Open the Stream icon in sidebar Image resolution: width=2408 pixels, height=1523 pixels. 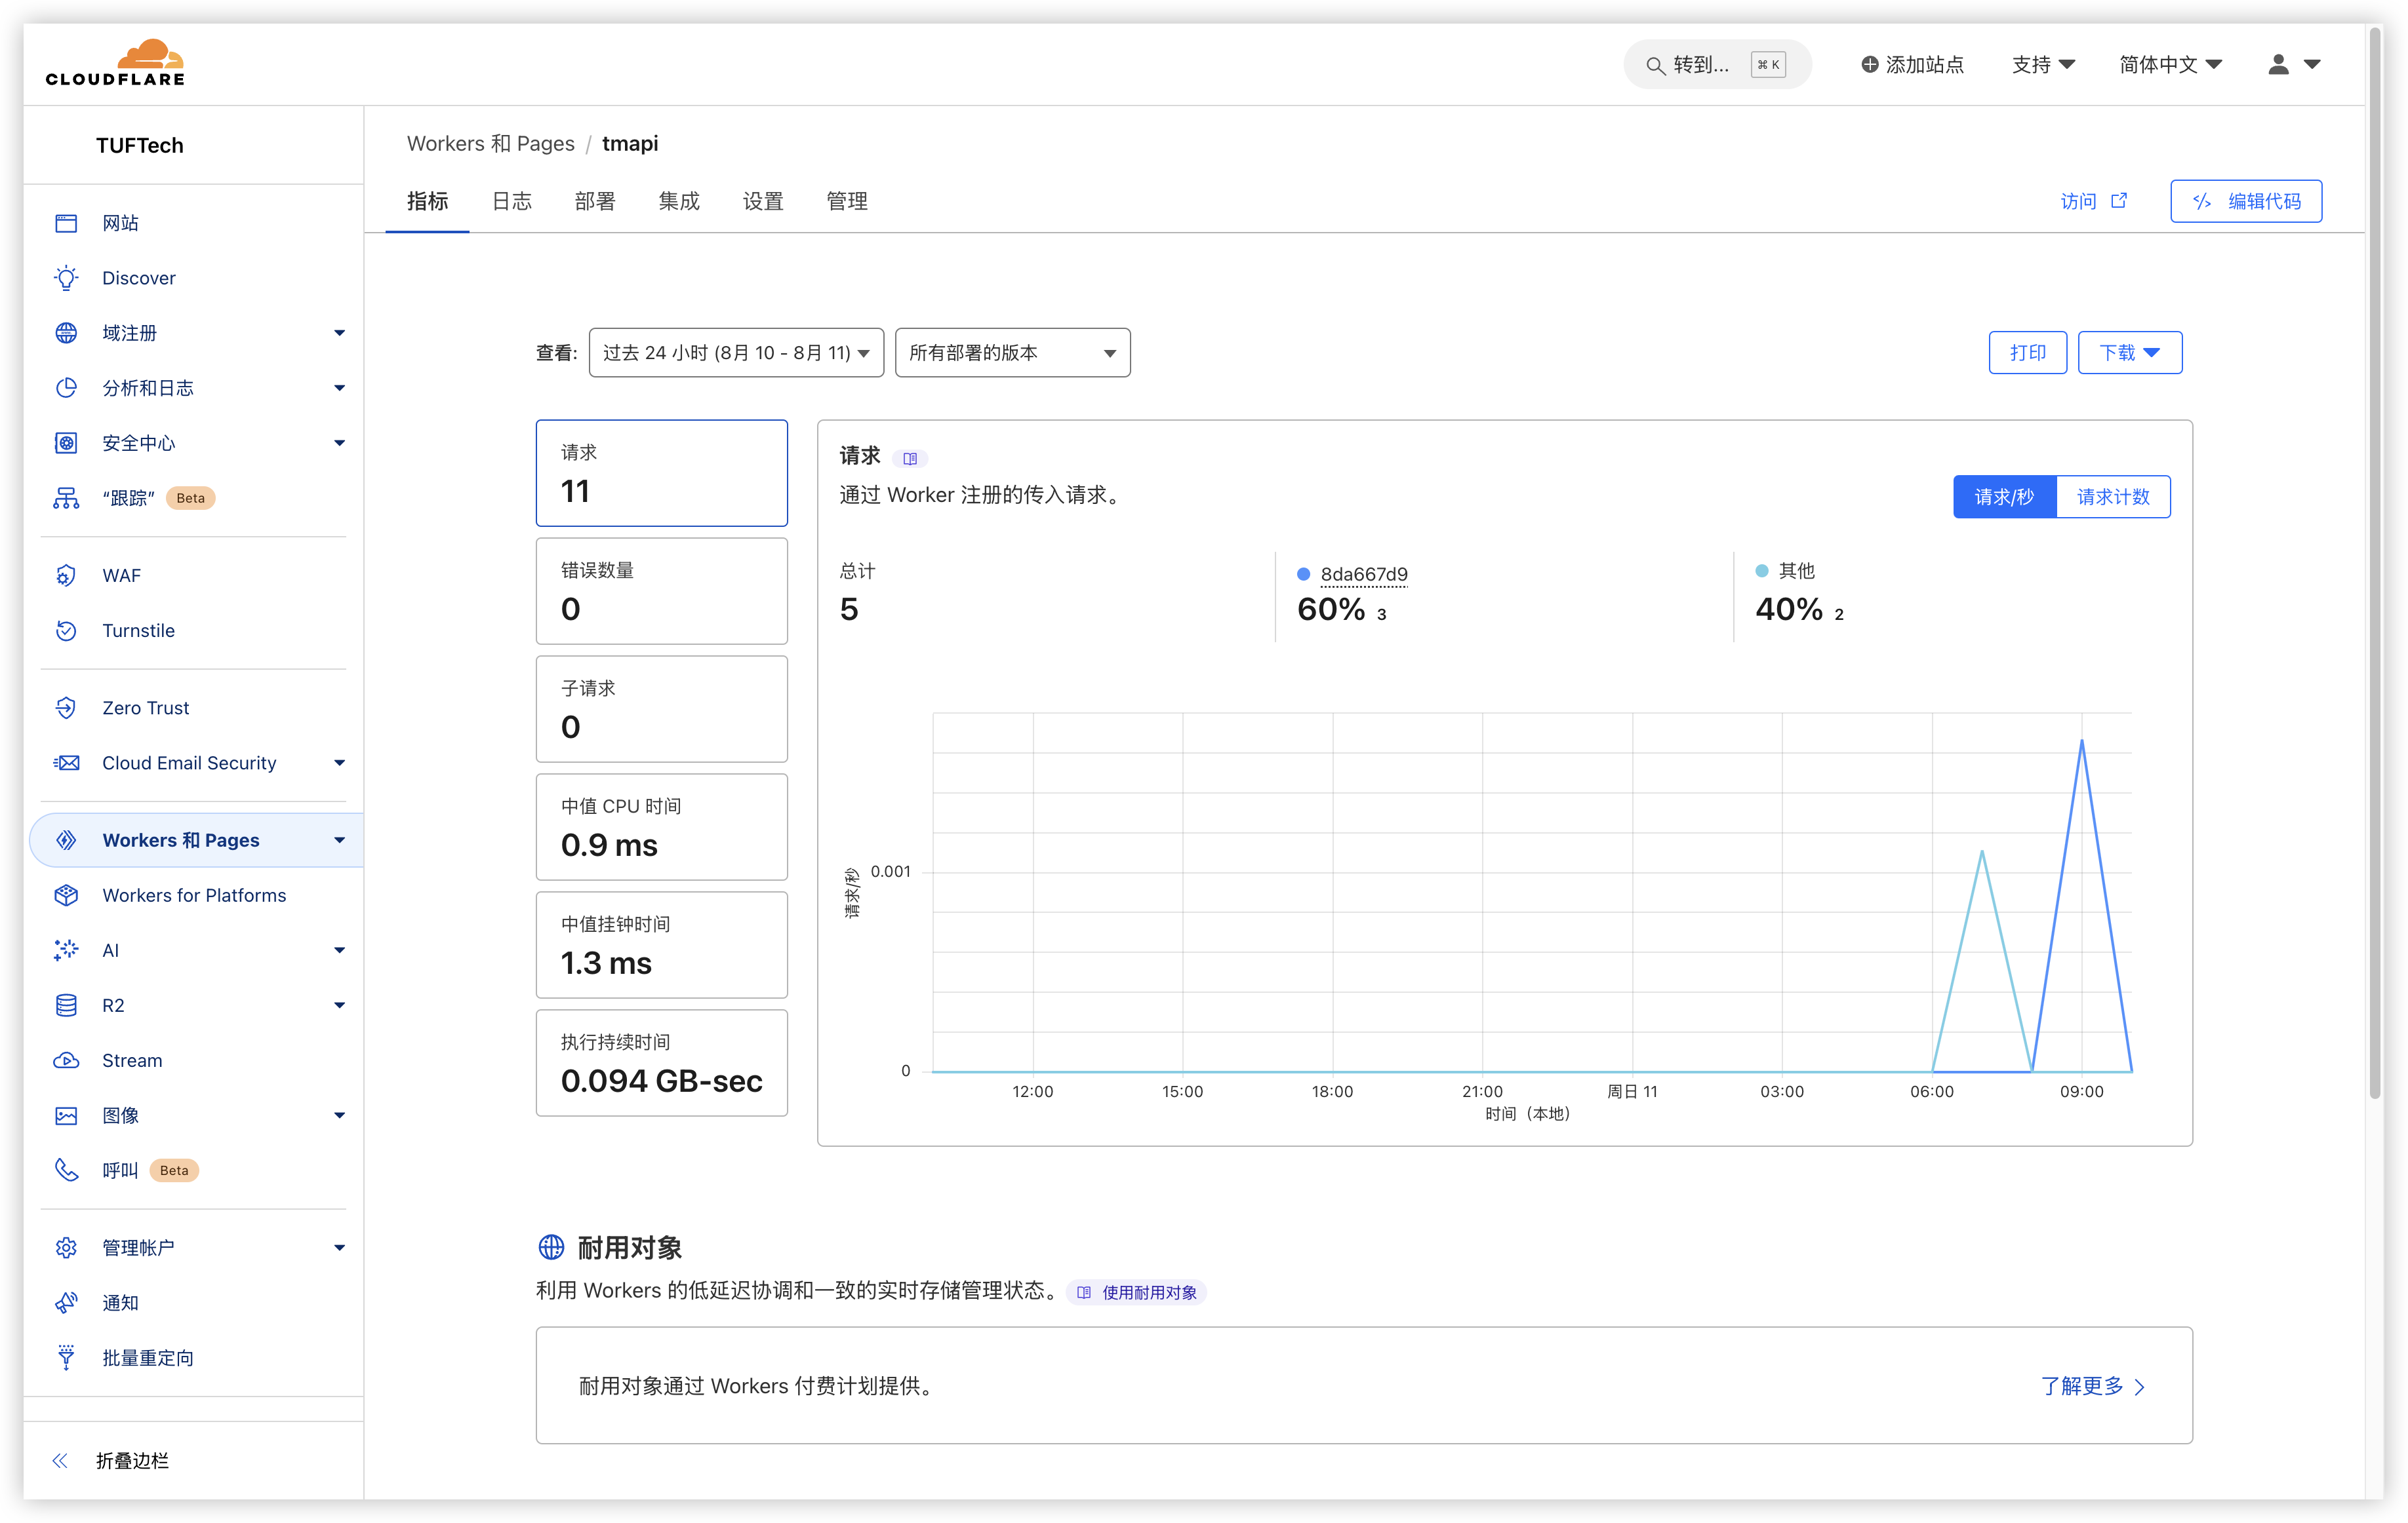coord(66,1060)
